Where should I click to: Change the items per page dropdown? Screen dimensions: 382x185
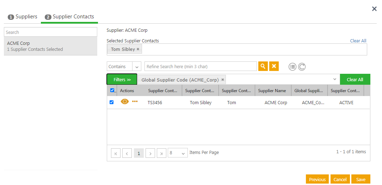pos(178,153)
